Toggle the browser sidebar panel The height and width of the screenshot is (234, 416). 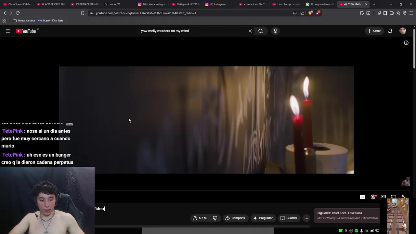tap(385, 13)
